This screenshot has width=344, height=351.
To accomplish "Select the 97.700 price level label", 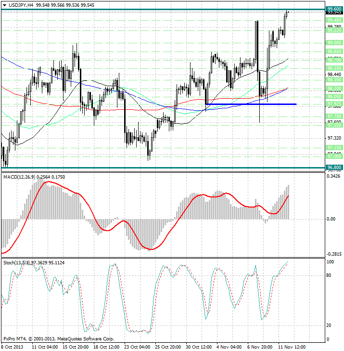I will 334,117.
